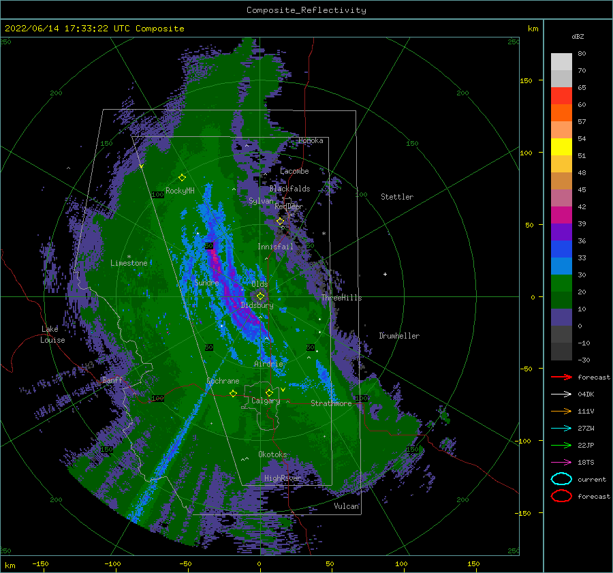Click the 04DK legend label

[x=586, y=394]
